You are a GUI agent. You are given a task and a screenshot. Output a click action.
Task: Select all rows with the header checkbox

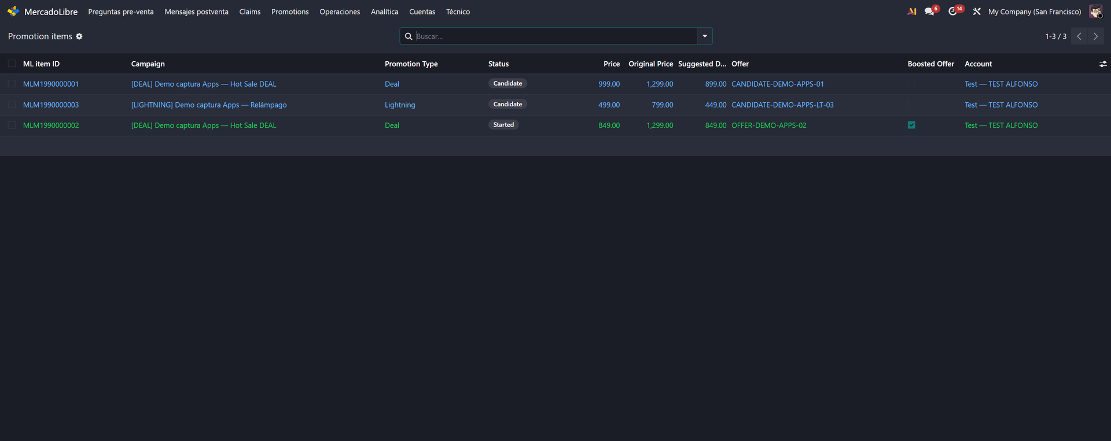(12, 64)
